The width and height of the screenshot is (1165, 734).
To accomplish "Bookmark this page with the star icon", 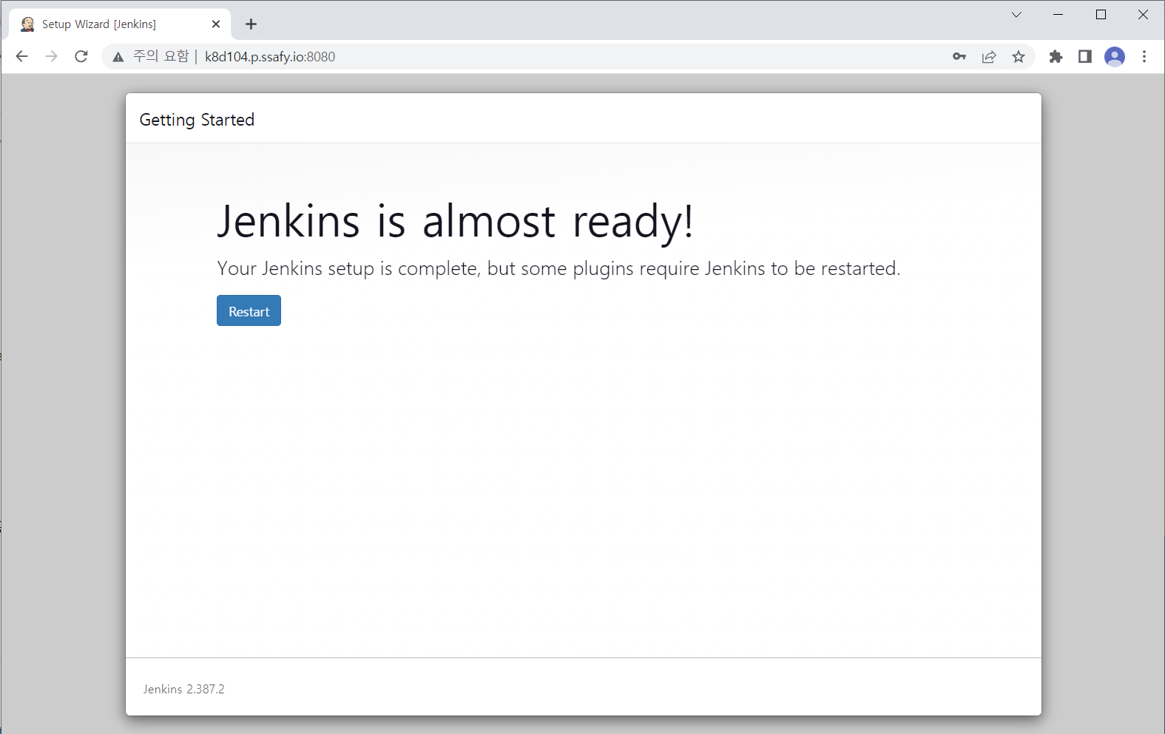I will (x=1019, y=56).
